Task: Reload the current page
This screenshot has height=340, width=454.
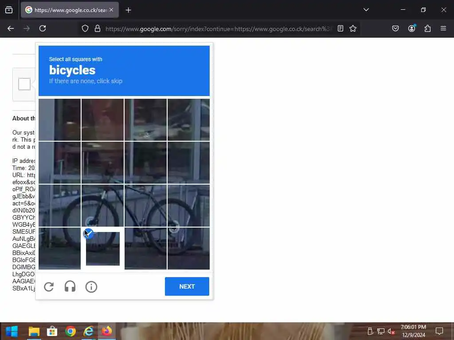Action: click(x=43, y=28)
